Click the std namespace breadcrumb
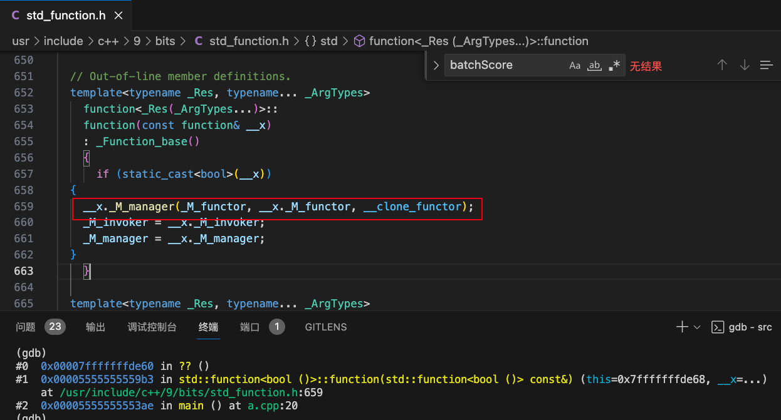This screenshot has height=420, width=781. click(x=322, y=41)
